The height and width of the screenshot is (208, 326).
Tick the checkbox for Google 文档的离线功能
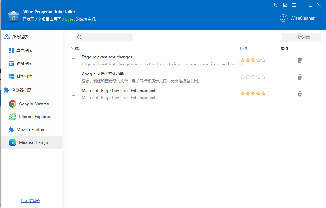74,77
